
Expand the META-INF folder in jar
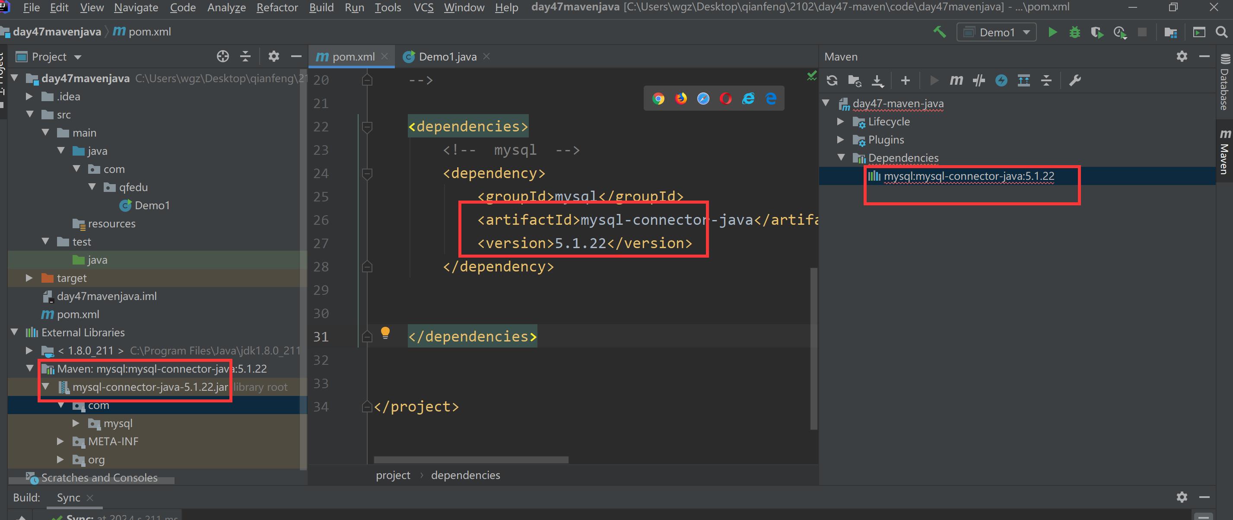[x=60, y=441]
